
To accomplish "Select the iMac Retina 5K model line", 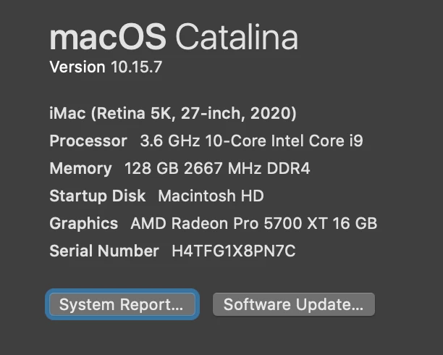I will pos(172,114).
